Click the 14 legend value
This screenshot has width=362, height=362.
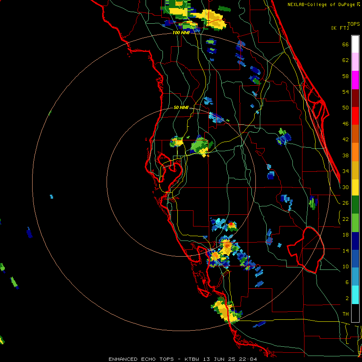pyautogui.click(x=346, y=251)
